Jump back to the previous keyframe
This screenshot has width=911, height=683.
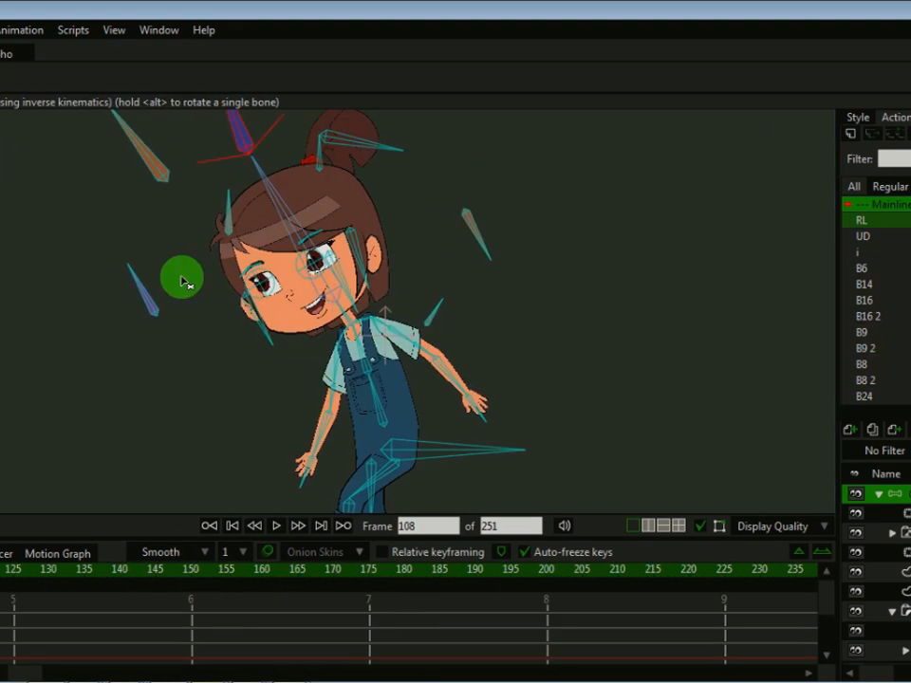click(x=232, y=526)
